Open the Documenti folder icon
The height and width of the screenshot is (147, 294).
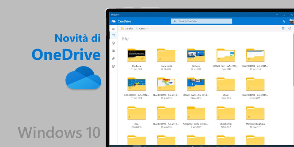click(166, 55)
